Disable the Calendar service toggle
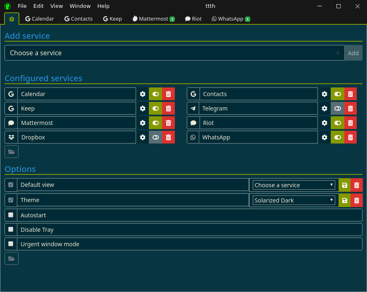The image size is (367, 292). pos(155,94)
